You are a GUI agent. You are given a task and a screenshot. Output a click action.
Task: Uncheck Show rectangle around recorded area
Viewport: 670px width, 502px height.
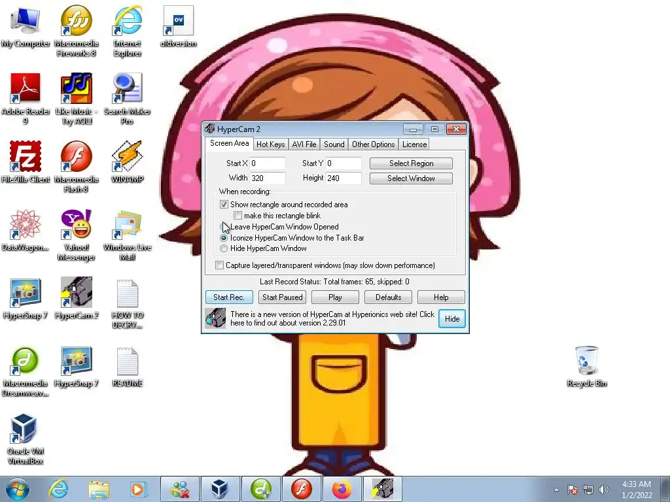coord(224,205)
